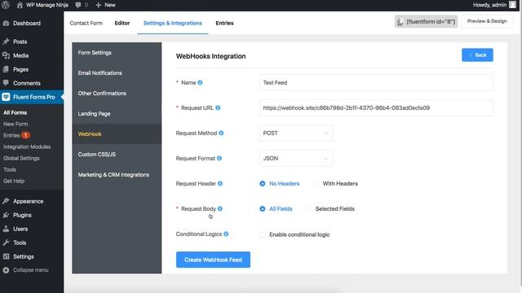The image size is (522, 293).
Task: Switch to the Settings & Integrations tab
Action: click(172, 23)
